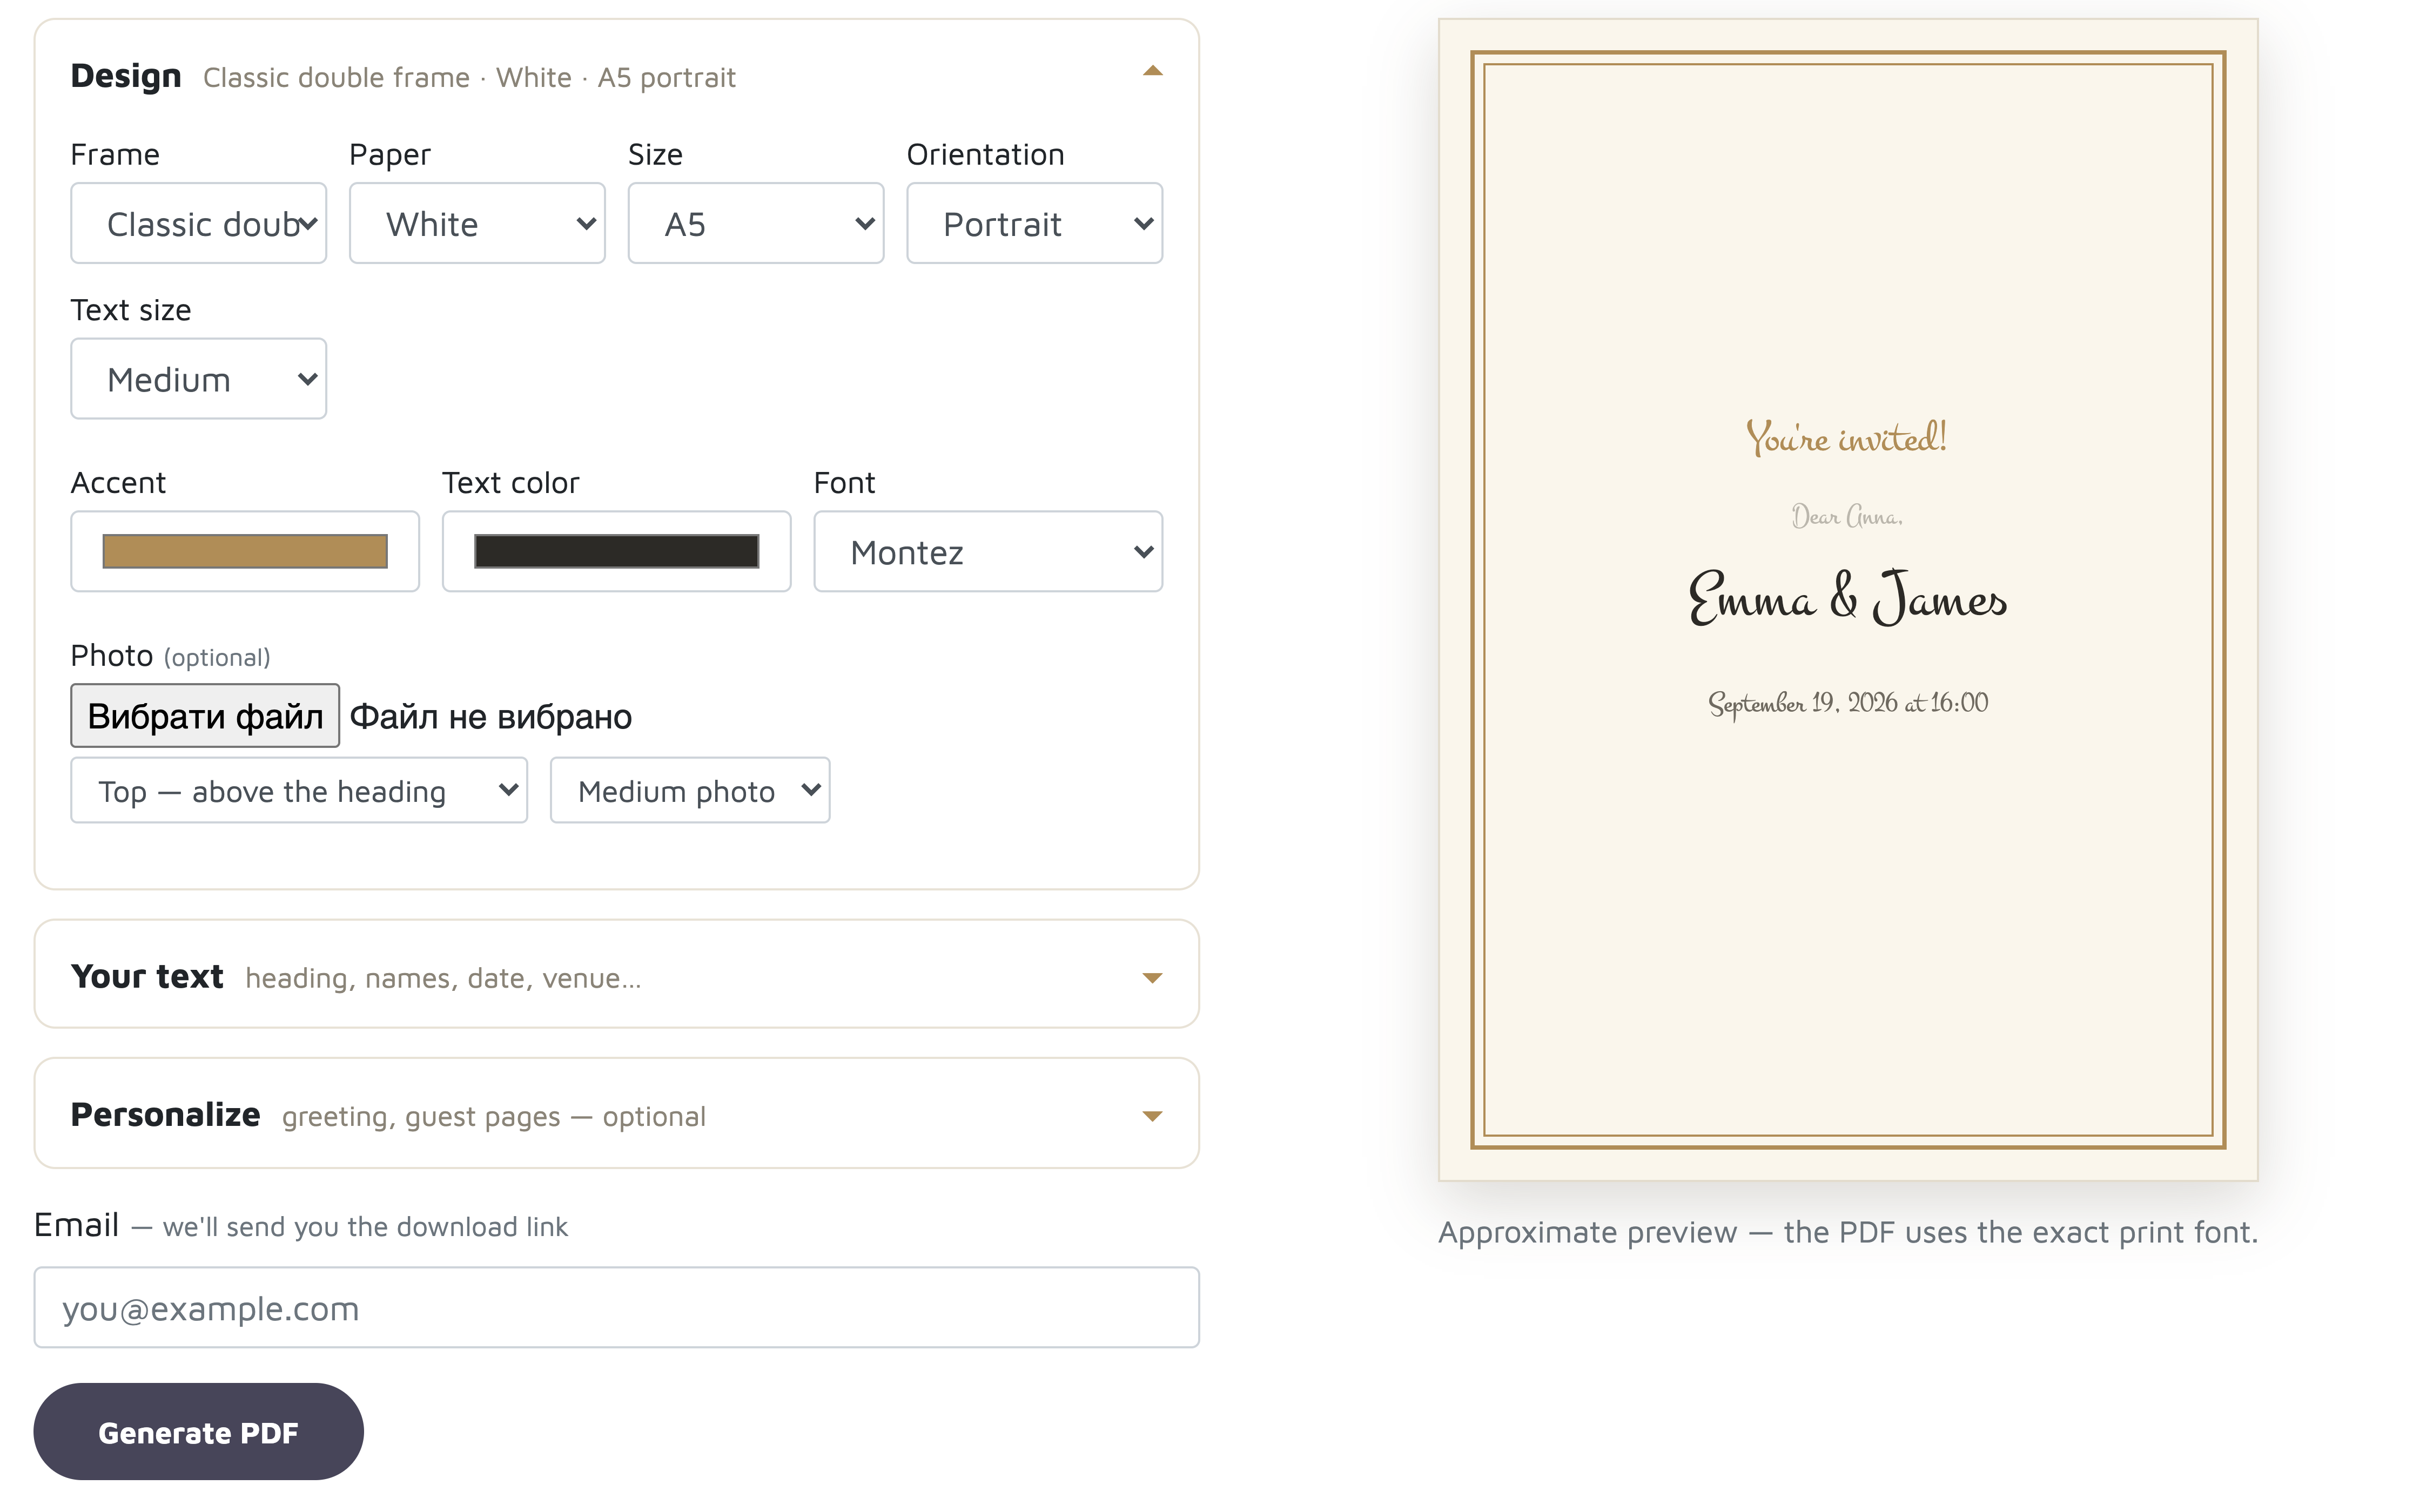Screen dimensions: 2433x1512
Task: Open the Font dropdown showing Montez
Action: pyautogui.click(x=987, y=552)
